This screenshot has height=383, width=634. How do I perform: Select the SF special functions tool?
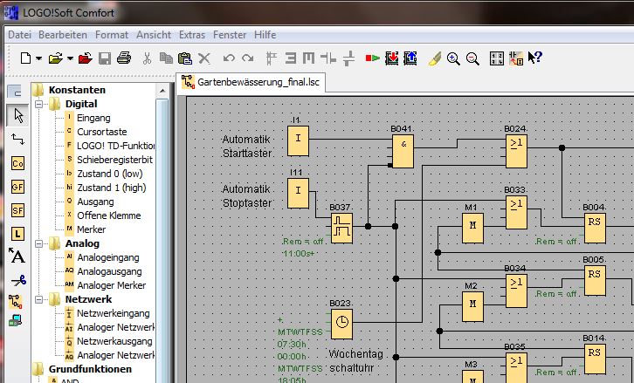pyautogui.click(x=17, y=209)
